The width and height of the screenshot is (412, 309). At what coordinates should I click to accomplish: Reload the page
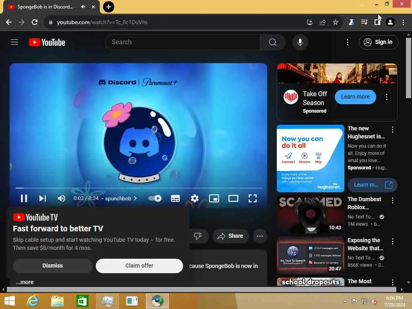(35, 22)
